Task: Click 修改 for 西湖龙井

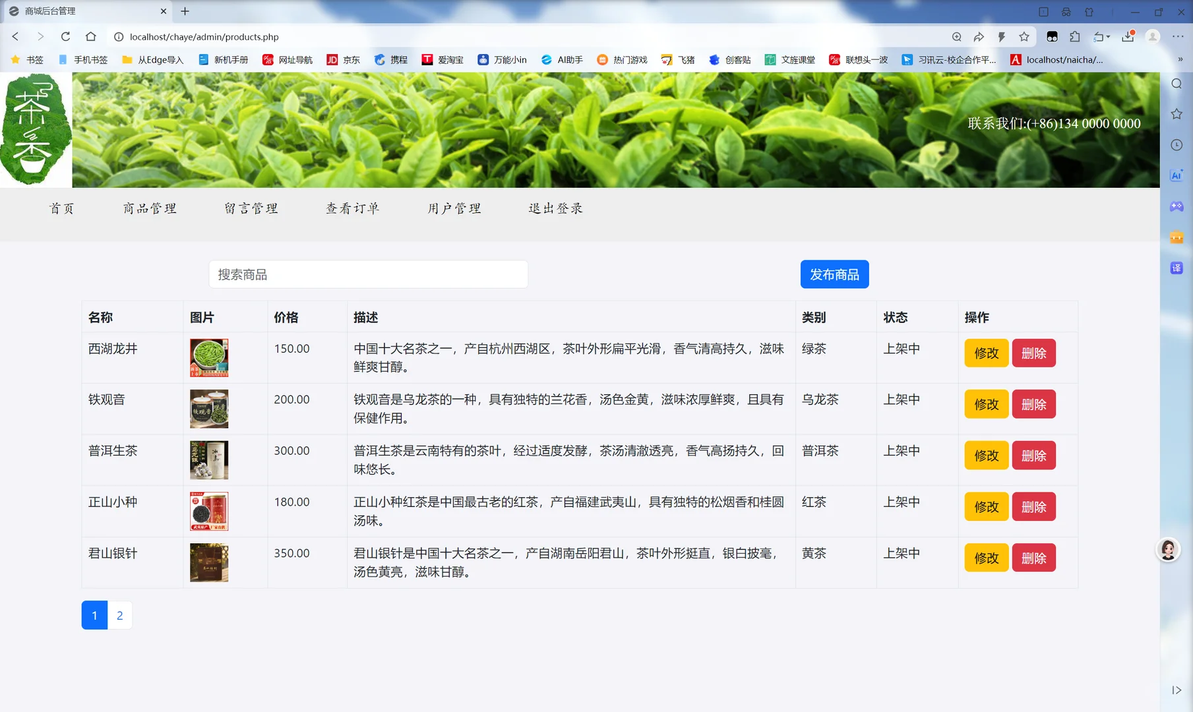Action: [x=985, y=353]
